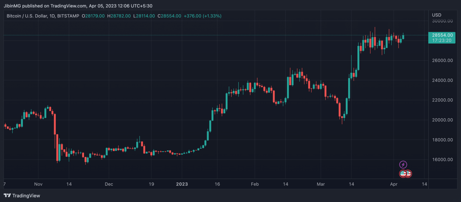Click the 17:23:20 candle countdown timer
The height and width of the screenshot is (202, 461).
coord(441,40)
